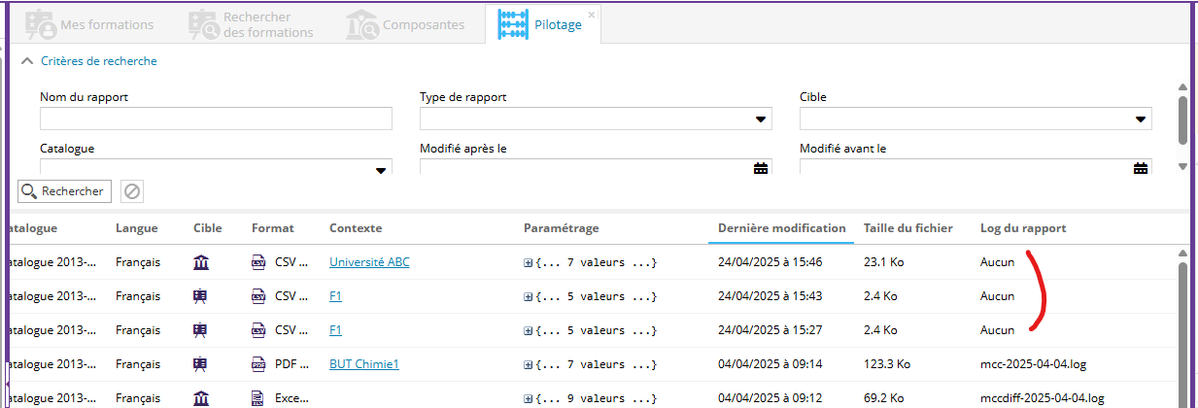Sort by the 'Dernière modification' column header
Image resolution: width=1198 pixels, height=408 pixels.
tap(781, 228)
